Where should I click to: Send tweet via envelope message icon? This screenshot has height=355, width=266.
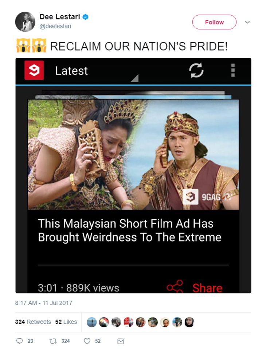tap(121, 341)
